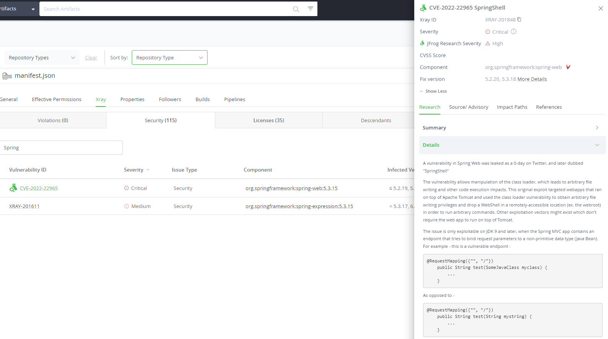Click the Spring filter text field
608x339 pixels.
tap(61, 147)
